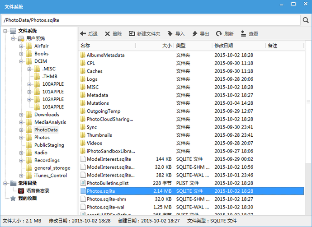Sort by 大小 column header
The width and height of the screenshot is (312, 227).
(155, 46)
